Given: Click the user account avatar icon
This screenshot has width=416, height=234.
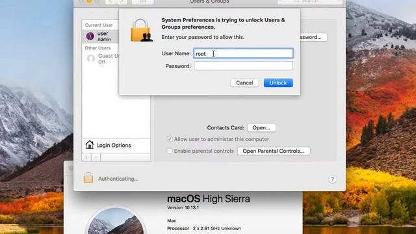Looking at the screenshot, I should click(x=90, y=36).
